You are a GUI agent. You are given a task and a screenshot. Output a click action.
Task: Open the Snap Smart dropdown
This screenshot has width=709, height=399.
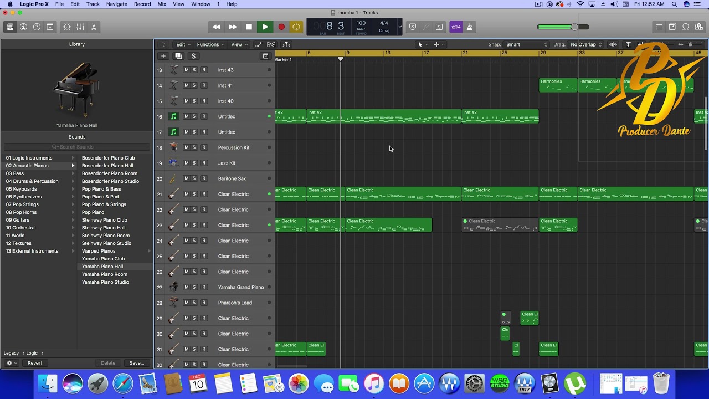click(526, 44)
